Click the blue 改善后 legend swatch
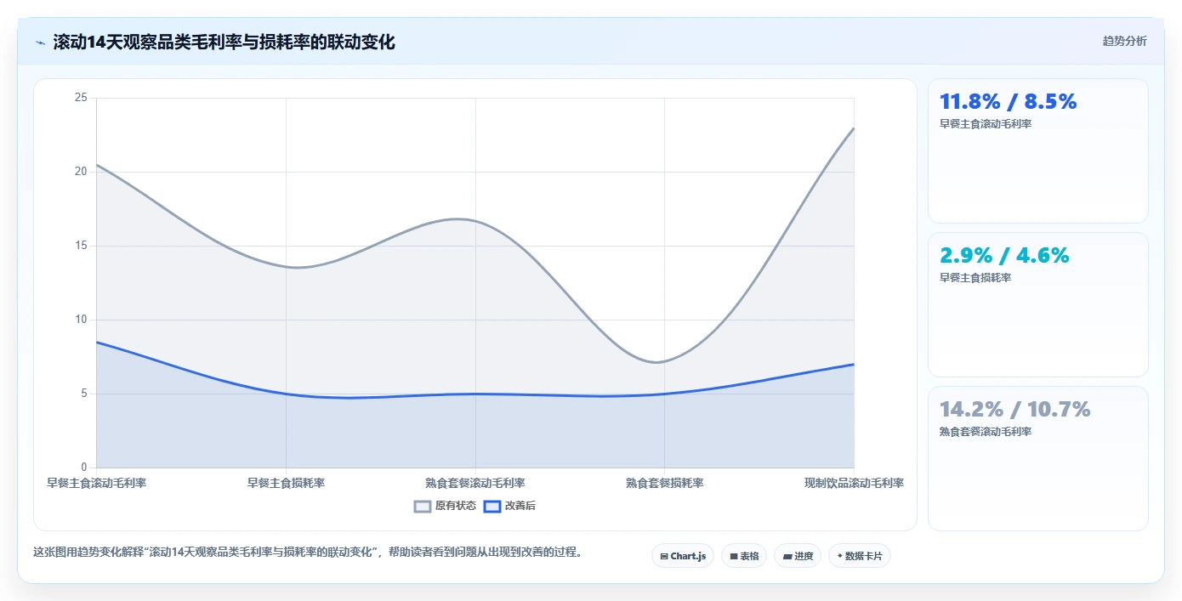Image resolution: width=1182 pixels, height=601 pixels. [x=492, y=506]
